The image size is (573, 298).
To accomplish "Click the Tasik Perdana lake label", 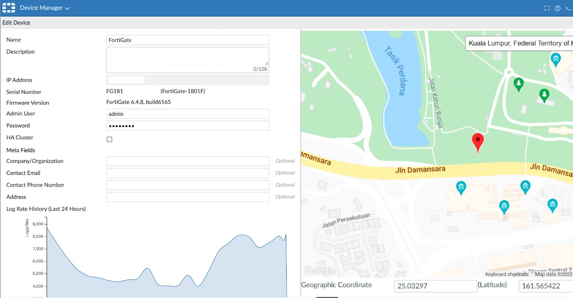I will click(x=394, y=71).
